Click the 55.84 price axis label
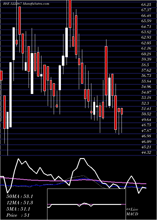 coord(146,81)
